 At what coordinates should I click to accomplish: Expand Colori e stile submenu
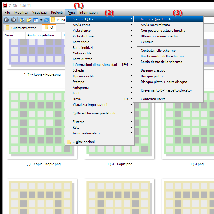[x=100, y=53]
